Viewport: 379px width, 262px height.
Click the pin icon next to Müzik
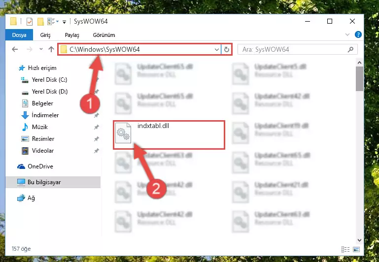(x=97, y=127)
